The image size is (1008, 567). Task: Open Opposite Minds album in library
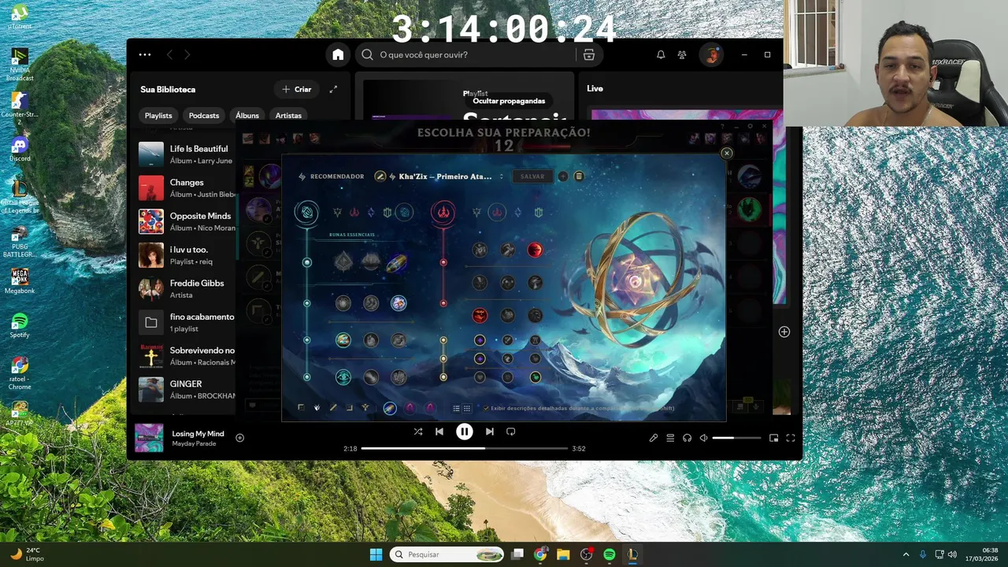[187, 221]
